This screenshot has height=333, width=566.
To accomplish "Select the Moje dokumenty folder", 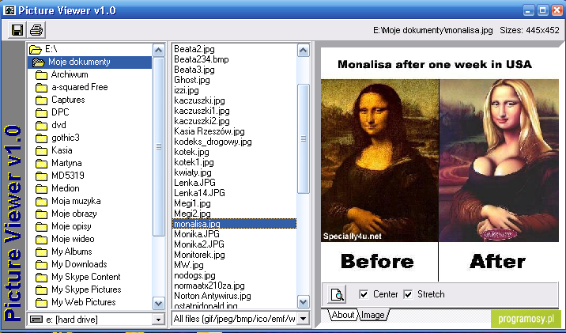I will [89, 62].
